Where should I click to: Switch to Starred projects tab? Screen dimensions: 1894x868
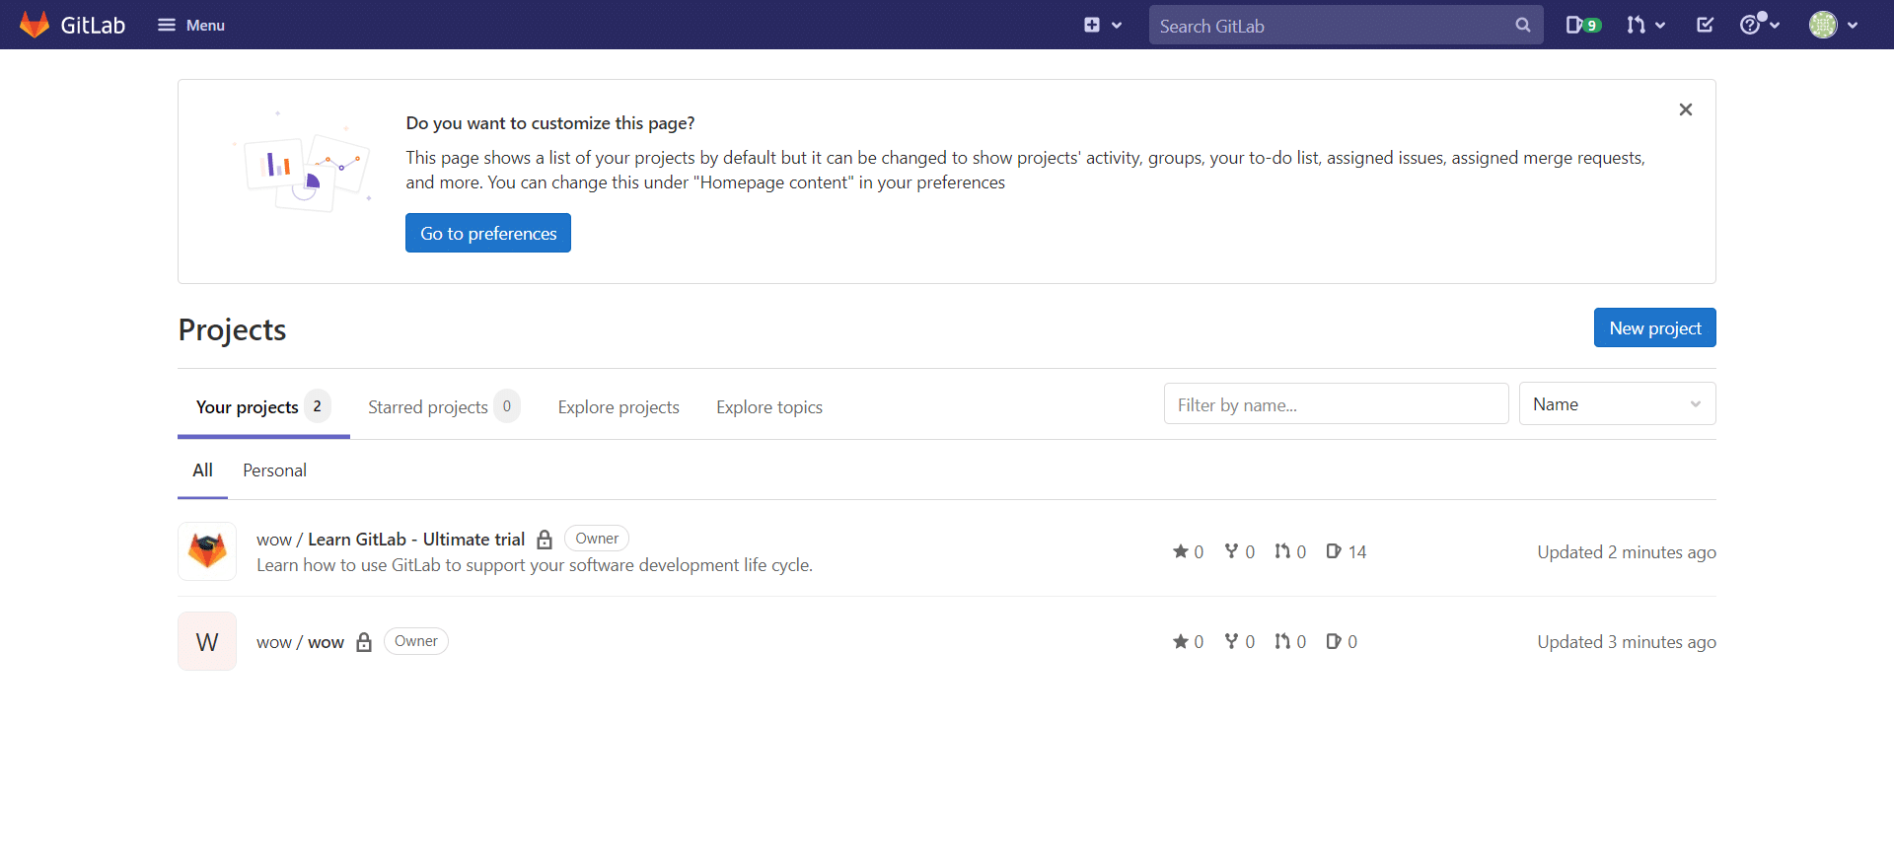[444, 406]
